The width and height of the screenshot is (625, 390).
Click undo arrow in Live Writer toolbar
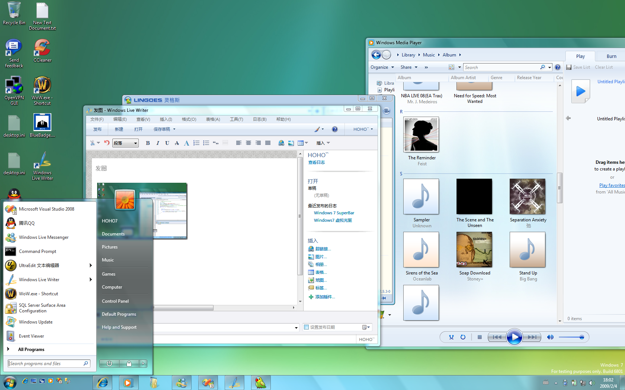point(107,143)
